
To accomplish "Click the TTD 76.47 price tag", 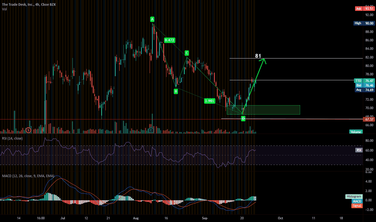I will click(x=364, y=81).
